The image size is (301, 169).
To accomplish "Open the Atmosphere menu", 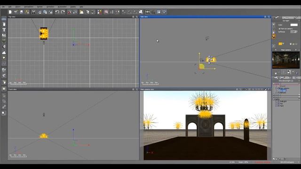I will tap(29, 7).
